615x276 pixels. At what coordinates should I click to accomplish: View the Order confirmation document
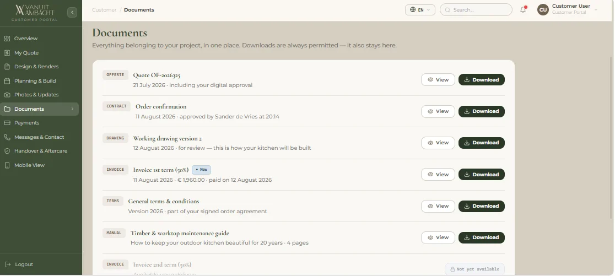[x=438, y=111]
